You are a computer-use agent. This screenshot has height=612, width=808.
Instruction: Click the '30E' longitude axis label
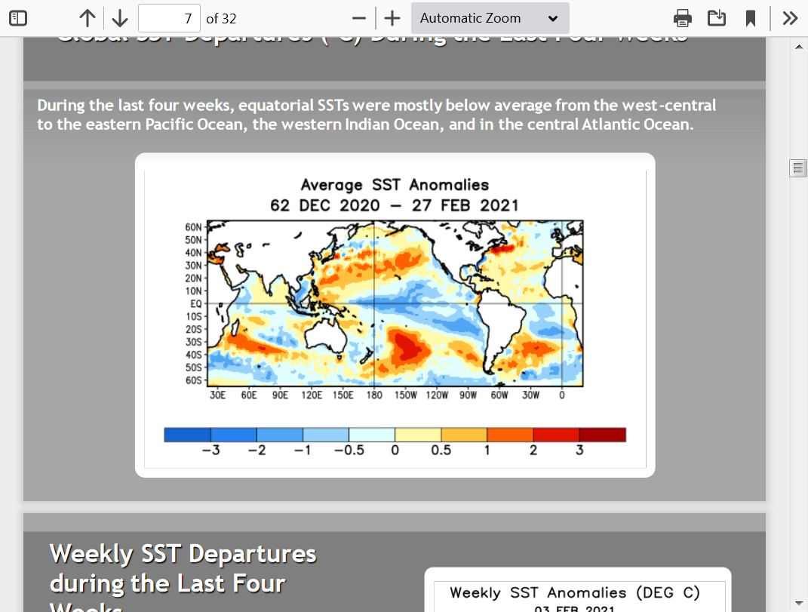(x=217, y=395)
